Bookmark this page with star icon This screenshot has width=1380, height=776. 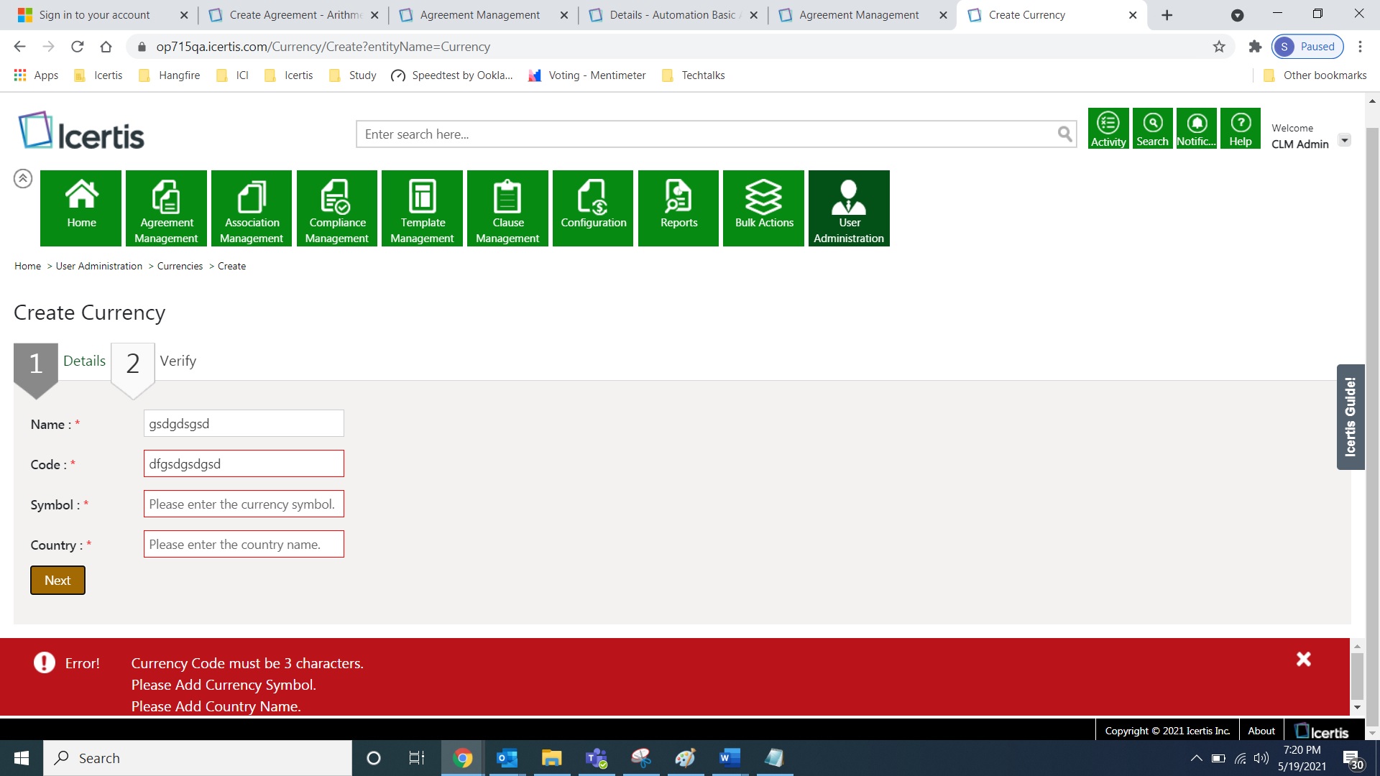coord(1219,47)
